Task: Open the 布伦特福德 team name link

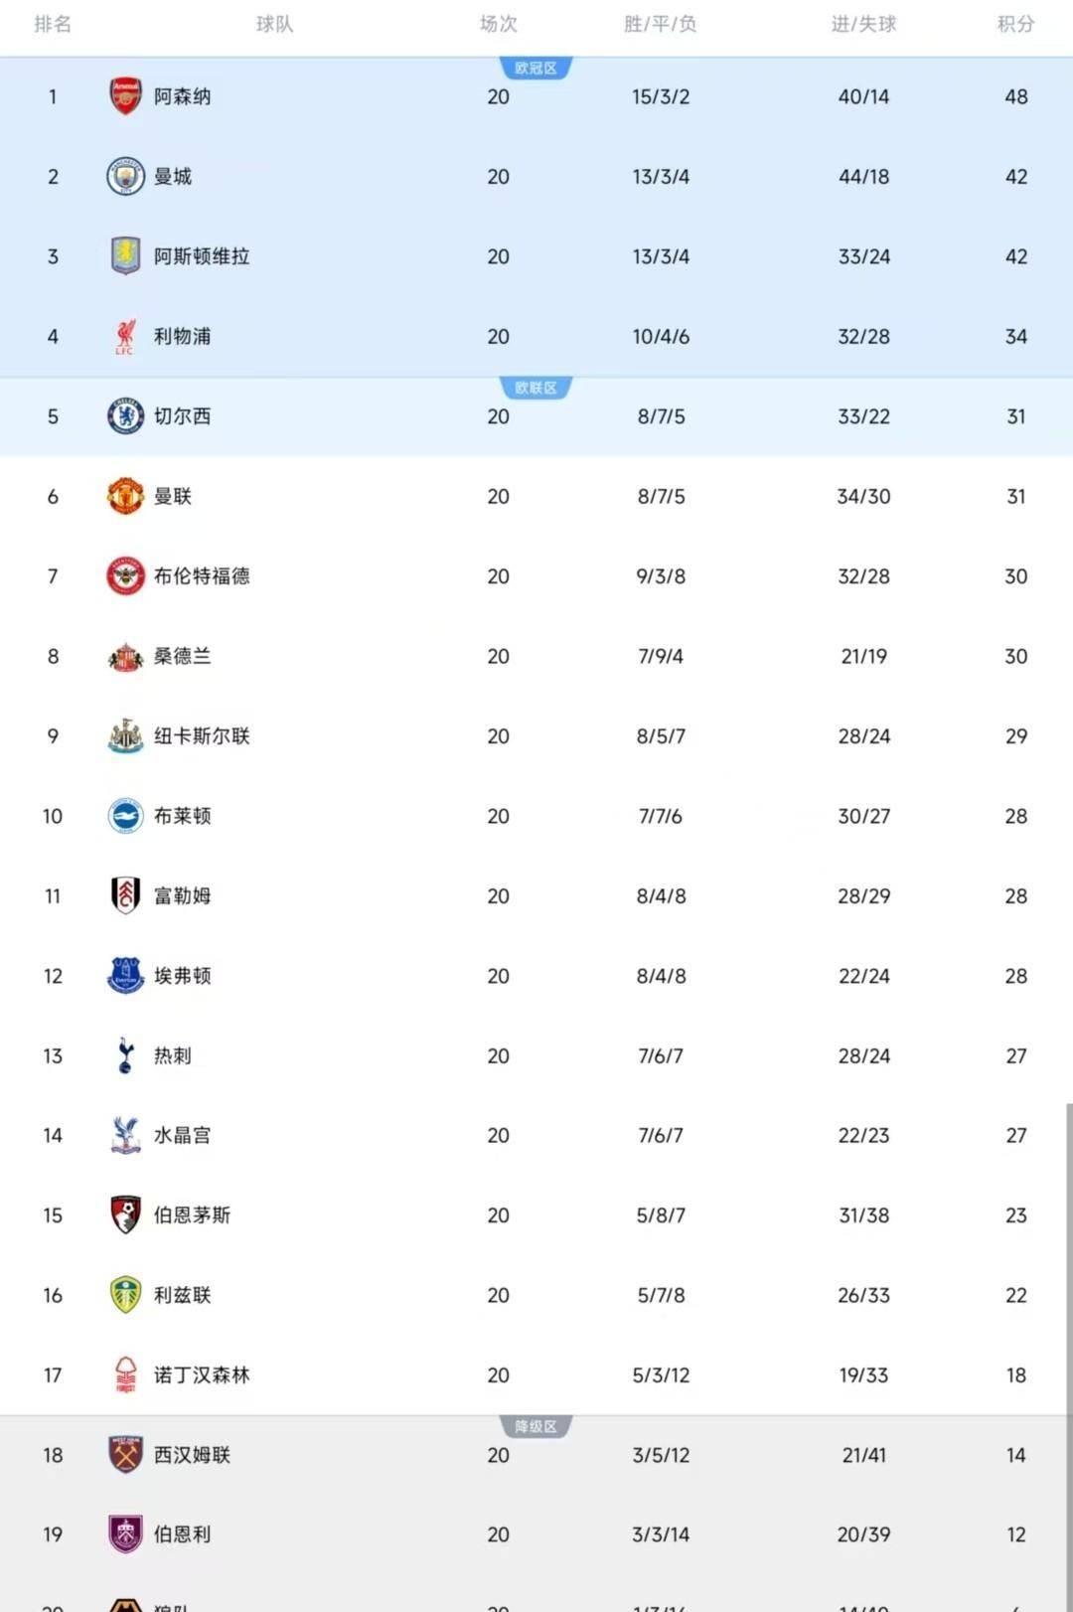Action: pyautogui.click(x=202, y=576)
